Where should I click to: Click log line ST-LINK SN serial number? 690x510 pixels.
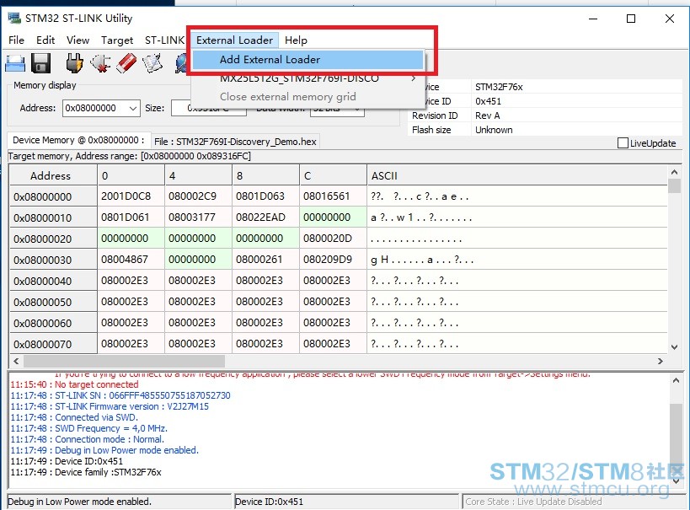pos(120,395)
